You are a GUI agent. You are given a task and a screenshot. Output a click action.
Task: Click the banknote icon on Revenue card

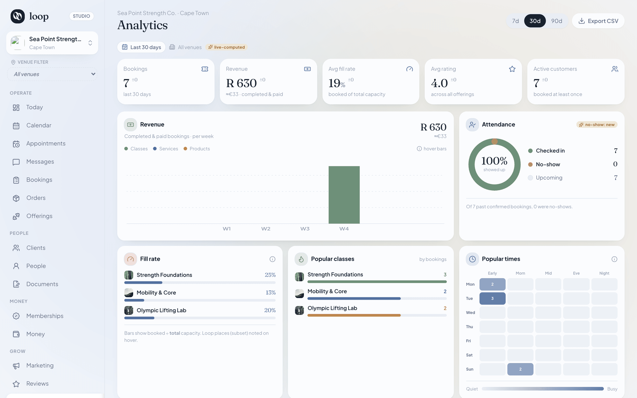click(x=307, y=69)
